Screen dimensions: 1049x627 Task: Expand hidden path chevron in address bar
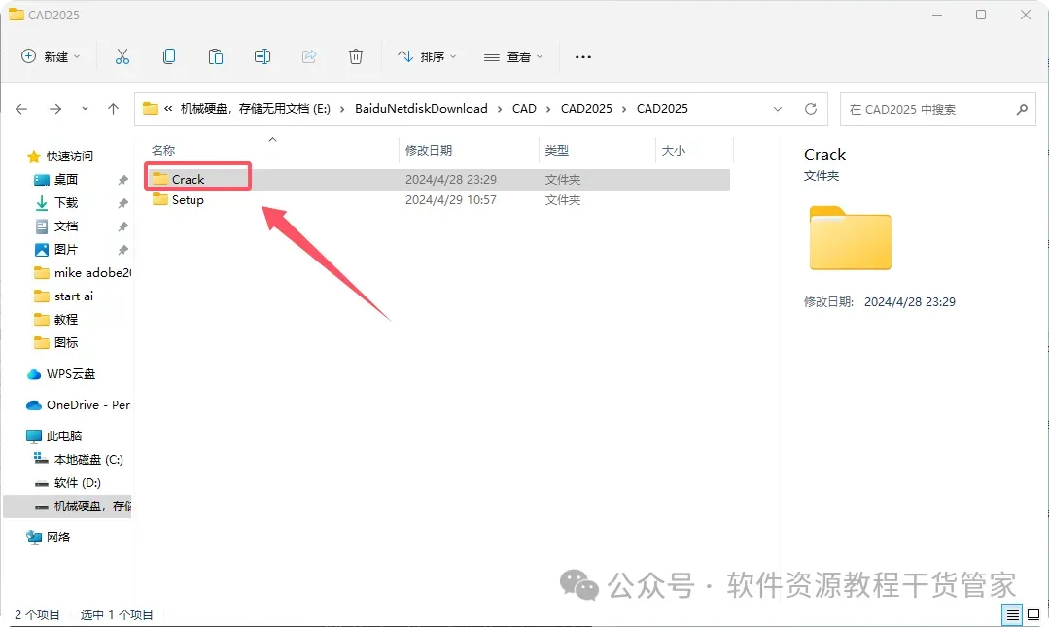pos(168,109)
